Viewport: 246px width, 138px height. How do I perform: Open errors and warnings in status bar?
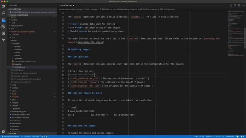point(45,136)
